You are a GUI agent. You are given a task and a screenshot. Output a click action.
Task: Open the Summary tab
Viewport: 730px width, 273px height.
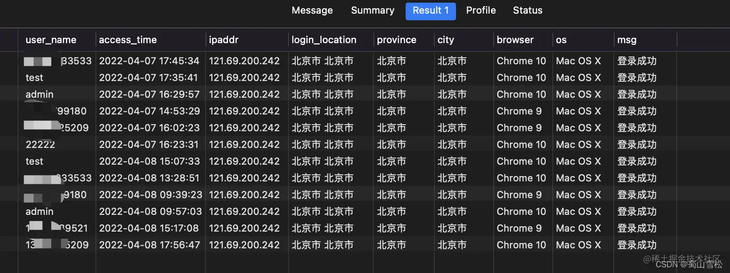pos(372,11)
